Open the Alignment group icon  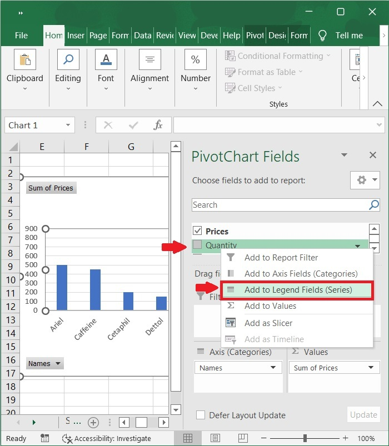(x=150, y=59)
